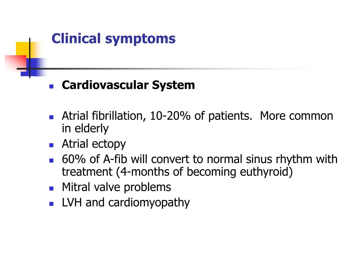The width and height of the screenshot is (350, 262).
Task: Click bullet beside Atrial ectopy
Action: [51, 145]
